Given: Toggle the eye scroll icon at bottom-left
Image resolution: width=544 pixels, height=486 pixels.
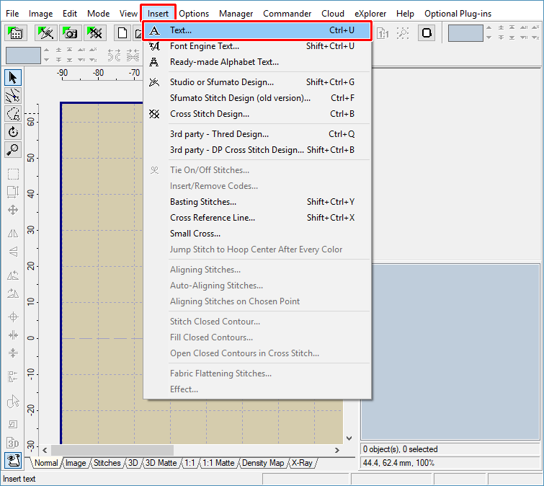Looking at the screenshot, I should pyautogui.click(x=13, y=460).
